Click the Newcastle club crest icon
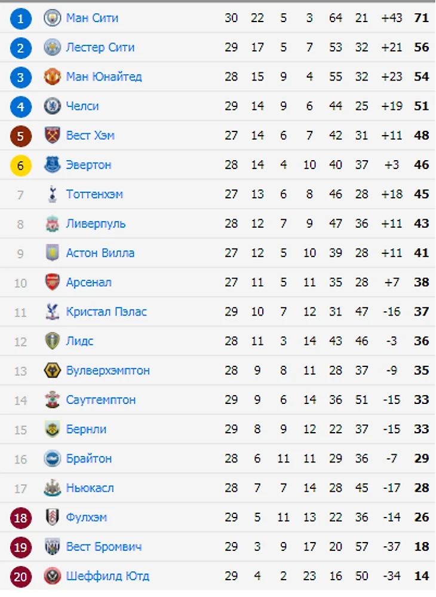The height and width of the screenshot is (597, 436). pos(53,488)
